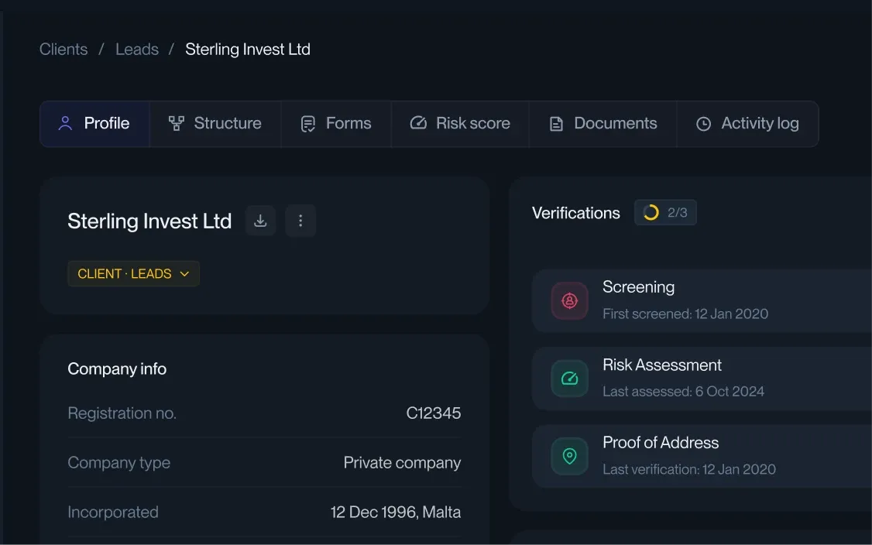
Task: Click the Activity log clock icon
Action: pos(703,123)
